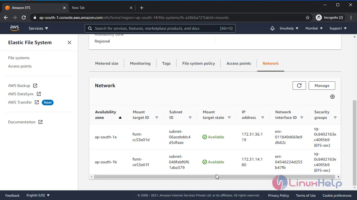
Task: Close the Elastic File System sidebar
Action: pos(69,42)
